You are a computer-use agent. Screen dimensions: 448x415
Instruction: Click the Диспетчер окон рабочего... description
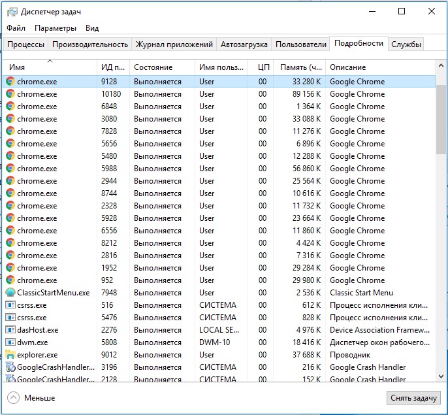[x=379, y=342]
